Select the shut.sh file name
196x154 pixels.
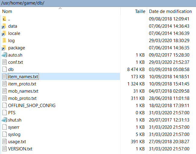pos(15,120)
